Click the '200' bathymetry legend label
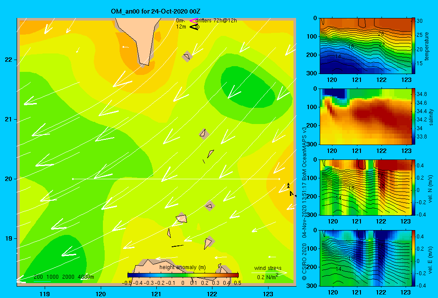 [38, 277]
